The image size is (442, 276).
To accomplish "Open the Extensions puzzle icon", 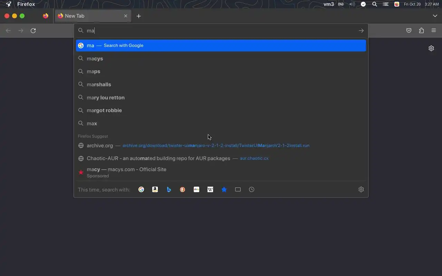I will point(421,31).
